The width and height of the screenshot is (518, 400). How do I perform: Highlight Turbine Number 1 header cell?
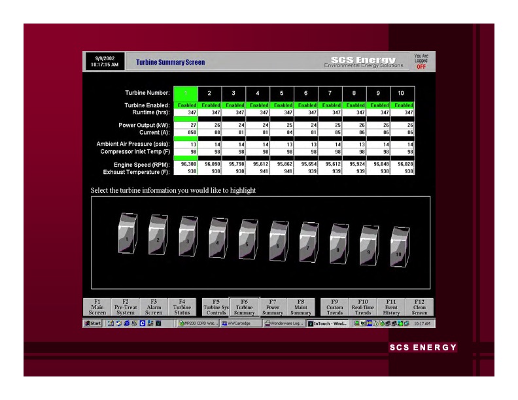coord(186,93)
